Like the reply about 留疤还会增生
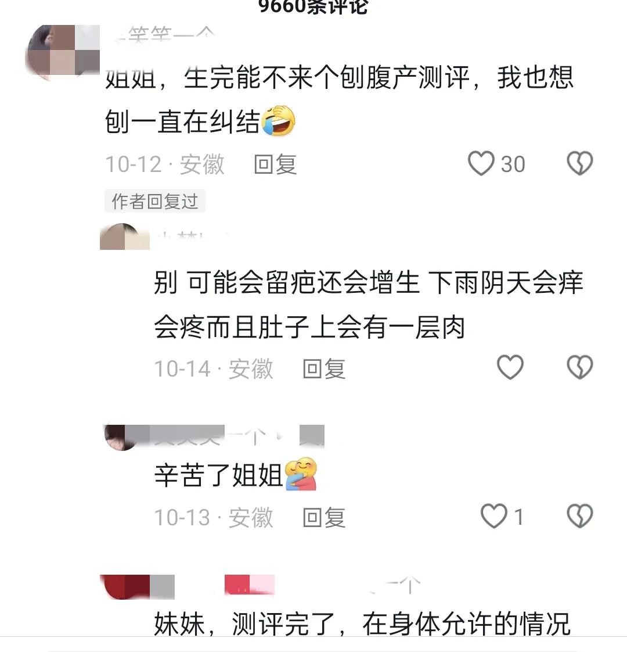This screenshot has height=652, width=627. pos(510,367)
